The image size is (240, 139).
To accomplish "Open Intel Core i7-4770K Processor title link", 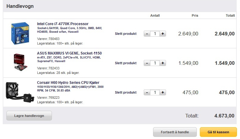I will [63, 24].
